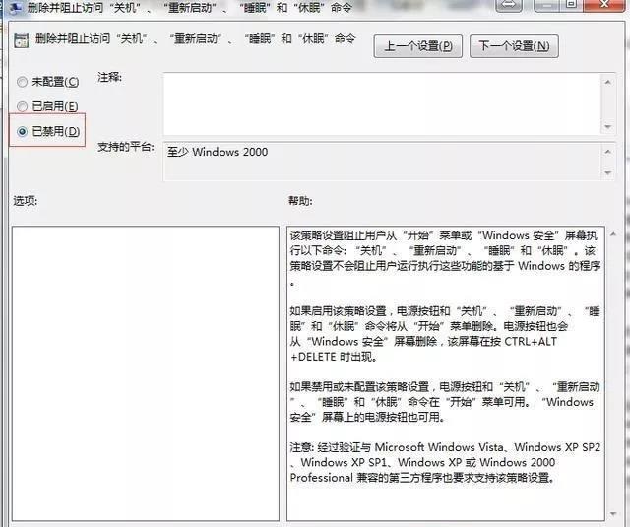Image resolution: width=630 pixels, height=527 pixels.
Task: Click the help paragraph starting with 如果启用该策略设置
Action: [x=445, y=334]
